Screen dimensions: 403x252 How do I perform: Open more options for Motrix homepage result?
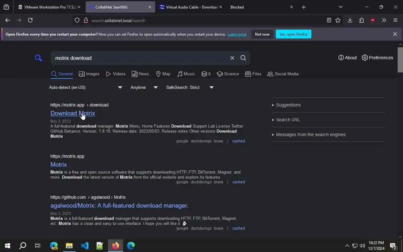(x=228, y=182)
